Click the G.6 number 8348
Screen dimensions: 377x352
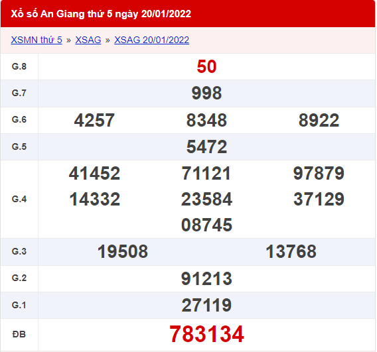(x=206, y=120)
